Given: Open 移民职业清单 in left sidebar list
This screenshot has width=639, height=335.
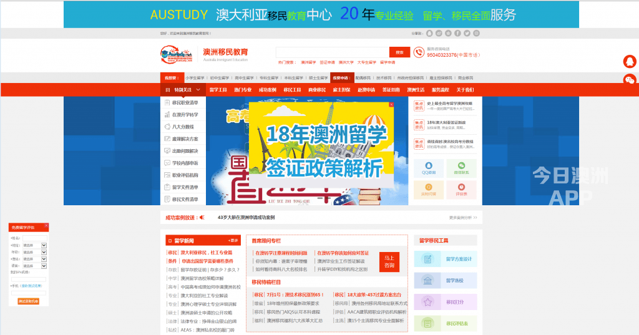Looking at the screenshot, I should (x=185, y=102).
